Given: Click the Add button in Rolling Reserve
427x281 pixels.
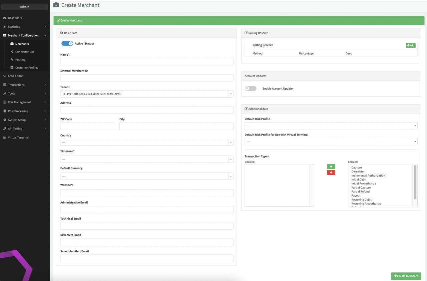Looking at the screenshot, I should click(411, 45).
